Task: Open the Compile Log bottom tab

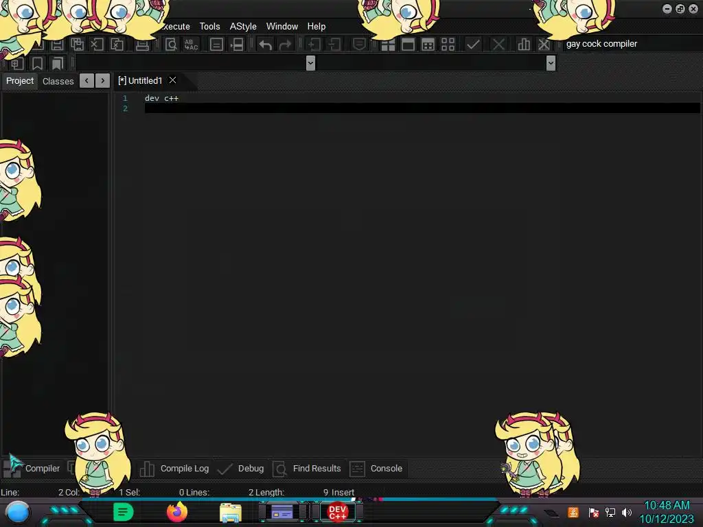Action: pyautogui.click(x=175, y=468)
